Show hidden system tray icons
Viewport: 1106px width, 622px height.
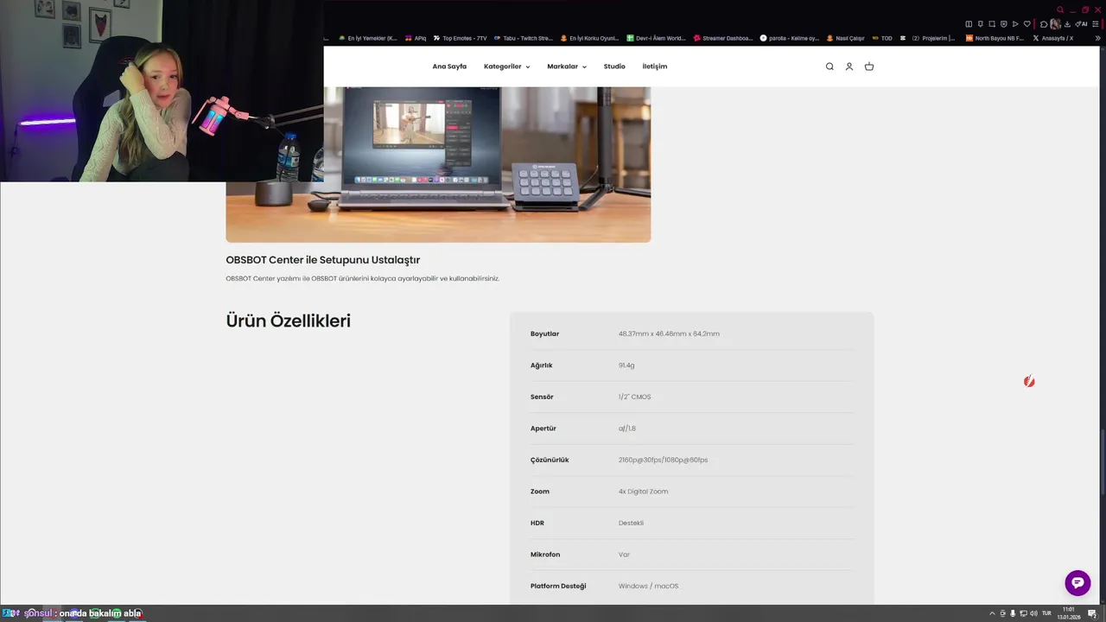[992, 613]
